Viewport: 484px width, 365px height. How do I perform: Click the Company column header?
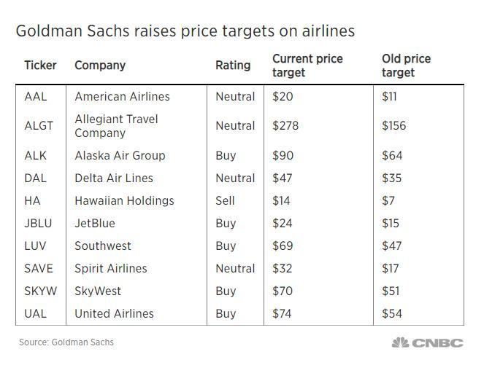[100, 66]
